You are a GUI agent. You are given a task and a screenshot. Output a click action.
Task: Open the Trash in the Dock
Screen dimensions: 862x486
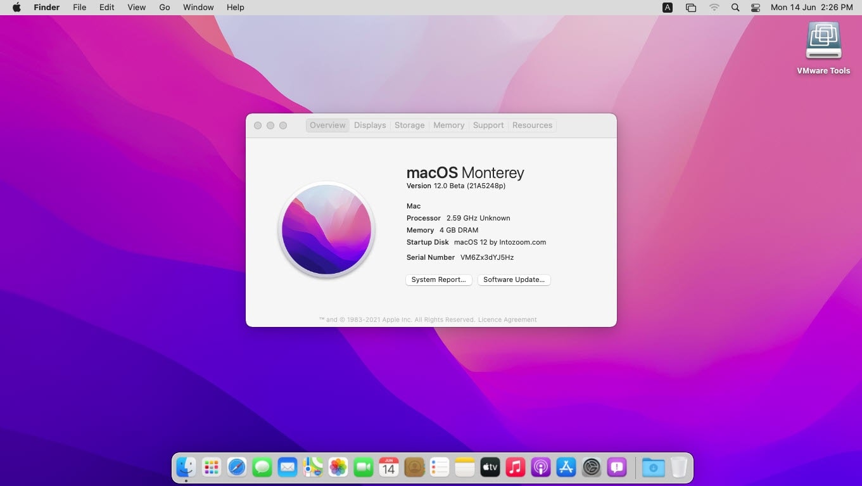click(679, 468)
